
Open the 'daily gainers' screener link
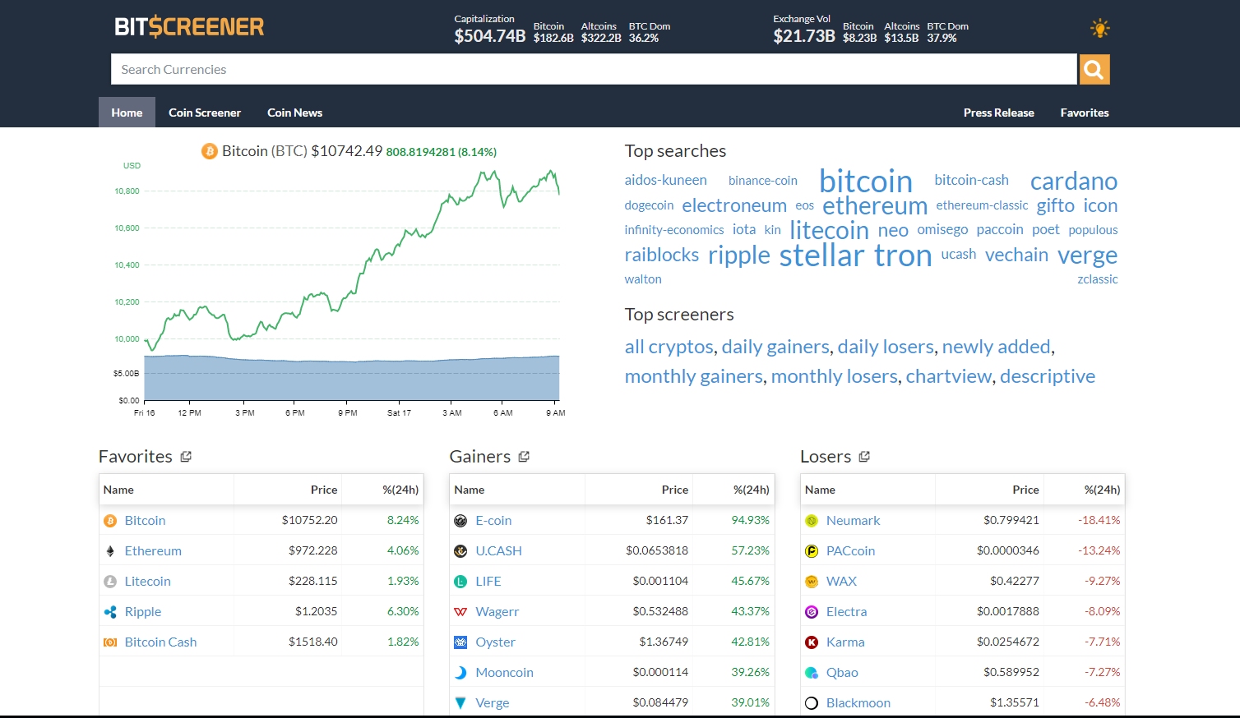pyautogui.click(x=775, y=347)
